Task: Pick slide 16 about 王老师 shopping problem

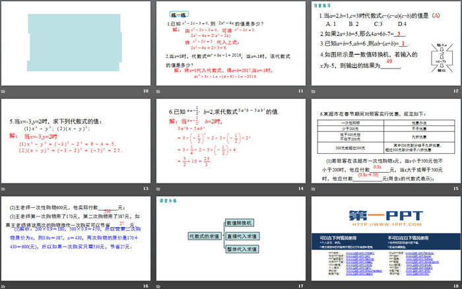Action: point(76,237)
